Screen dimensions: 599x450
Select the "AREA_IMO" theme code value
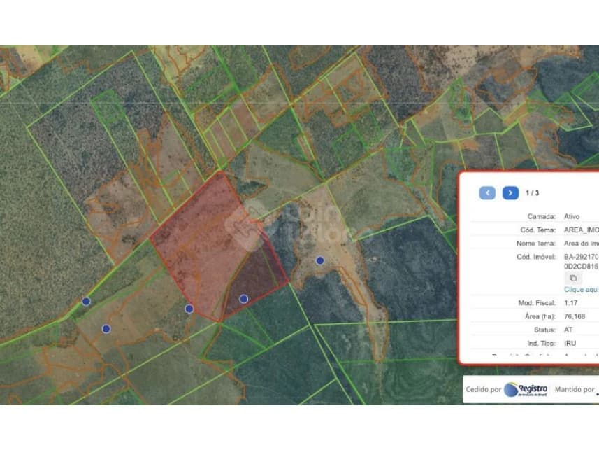point(582,230)
